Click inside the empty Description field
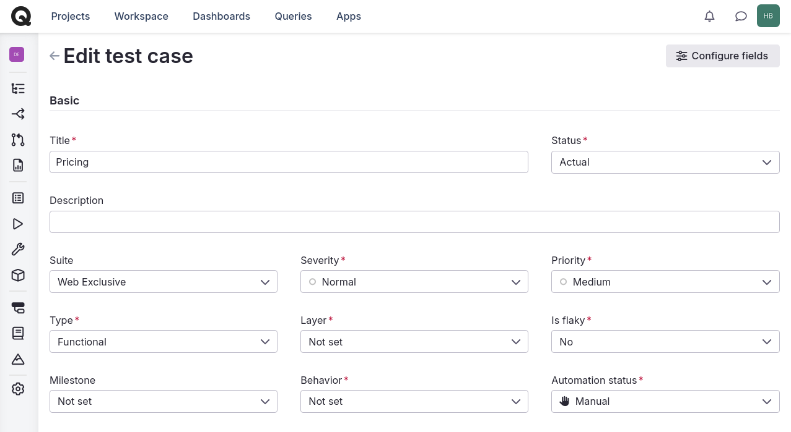This screenshot has height=432, width=791. pyautogui.click(x=414, y=221)
